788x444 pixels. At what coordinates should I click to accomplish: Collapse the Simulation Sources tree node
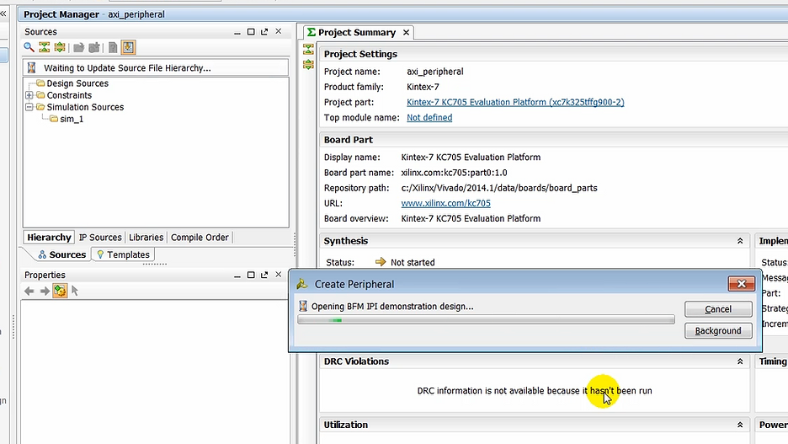(29, 107)
